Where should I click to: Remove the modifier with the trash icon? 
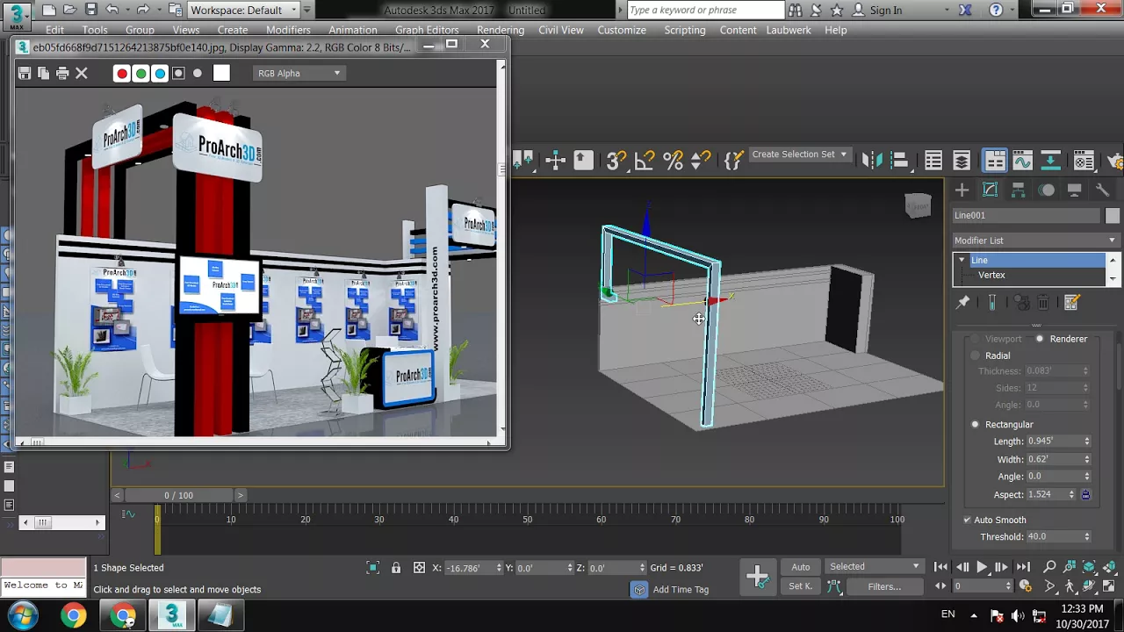point(1043,303)
